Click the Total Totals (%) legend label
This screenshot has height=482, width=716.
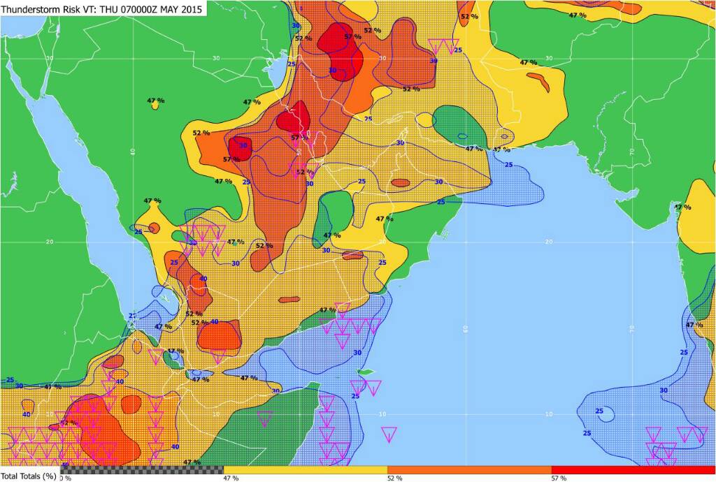[x=29, y=477]
